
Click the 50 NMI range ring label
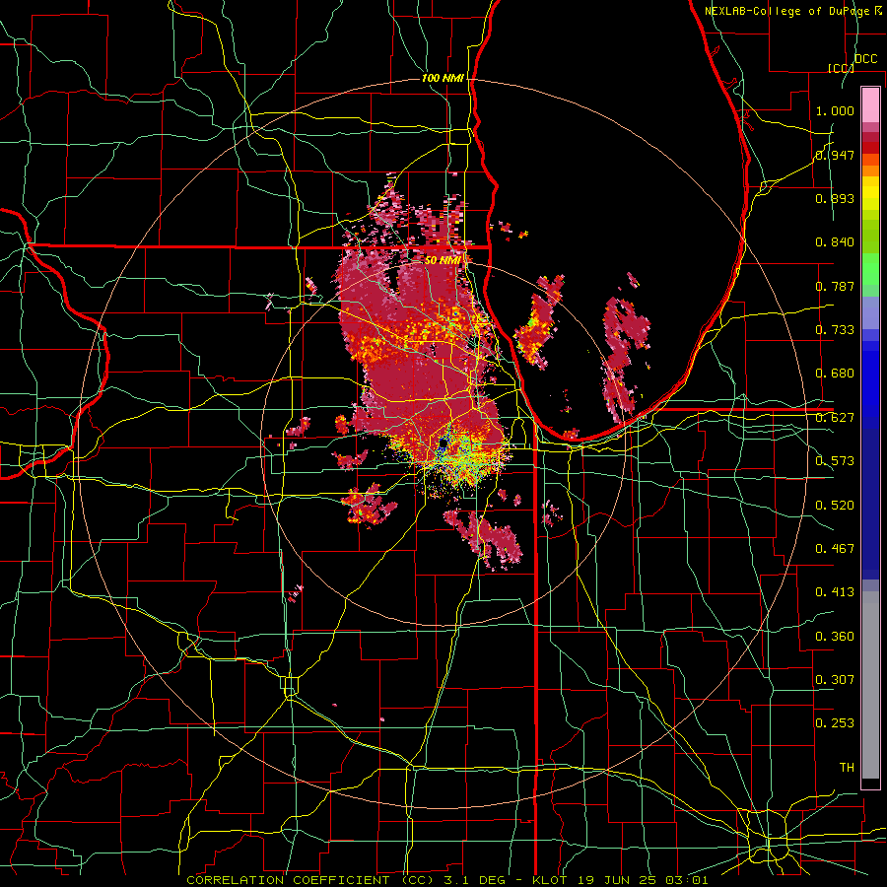(443, 260)
